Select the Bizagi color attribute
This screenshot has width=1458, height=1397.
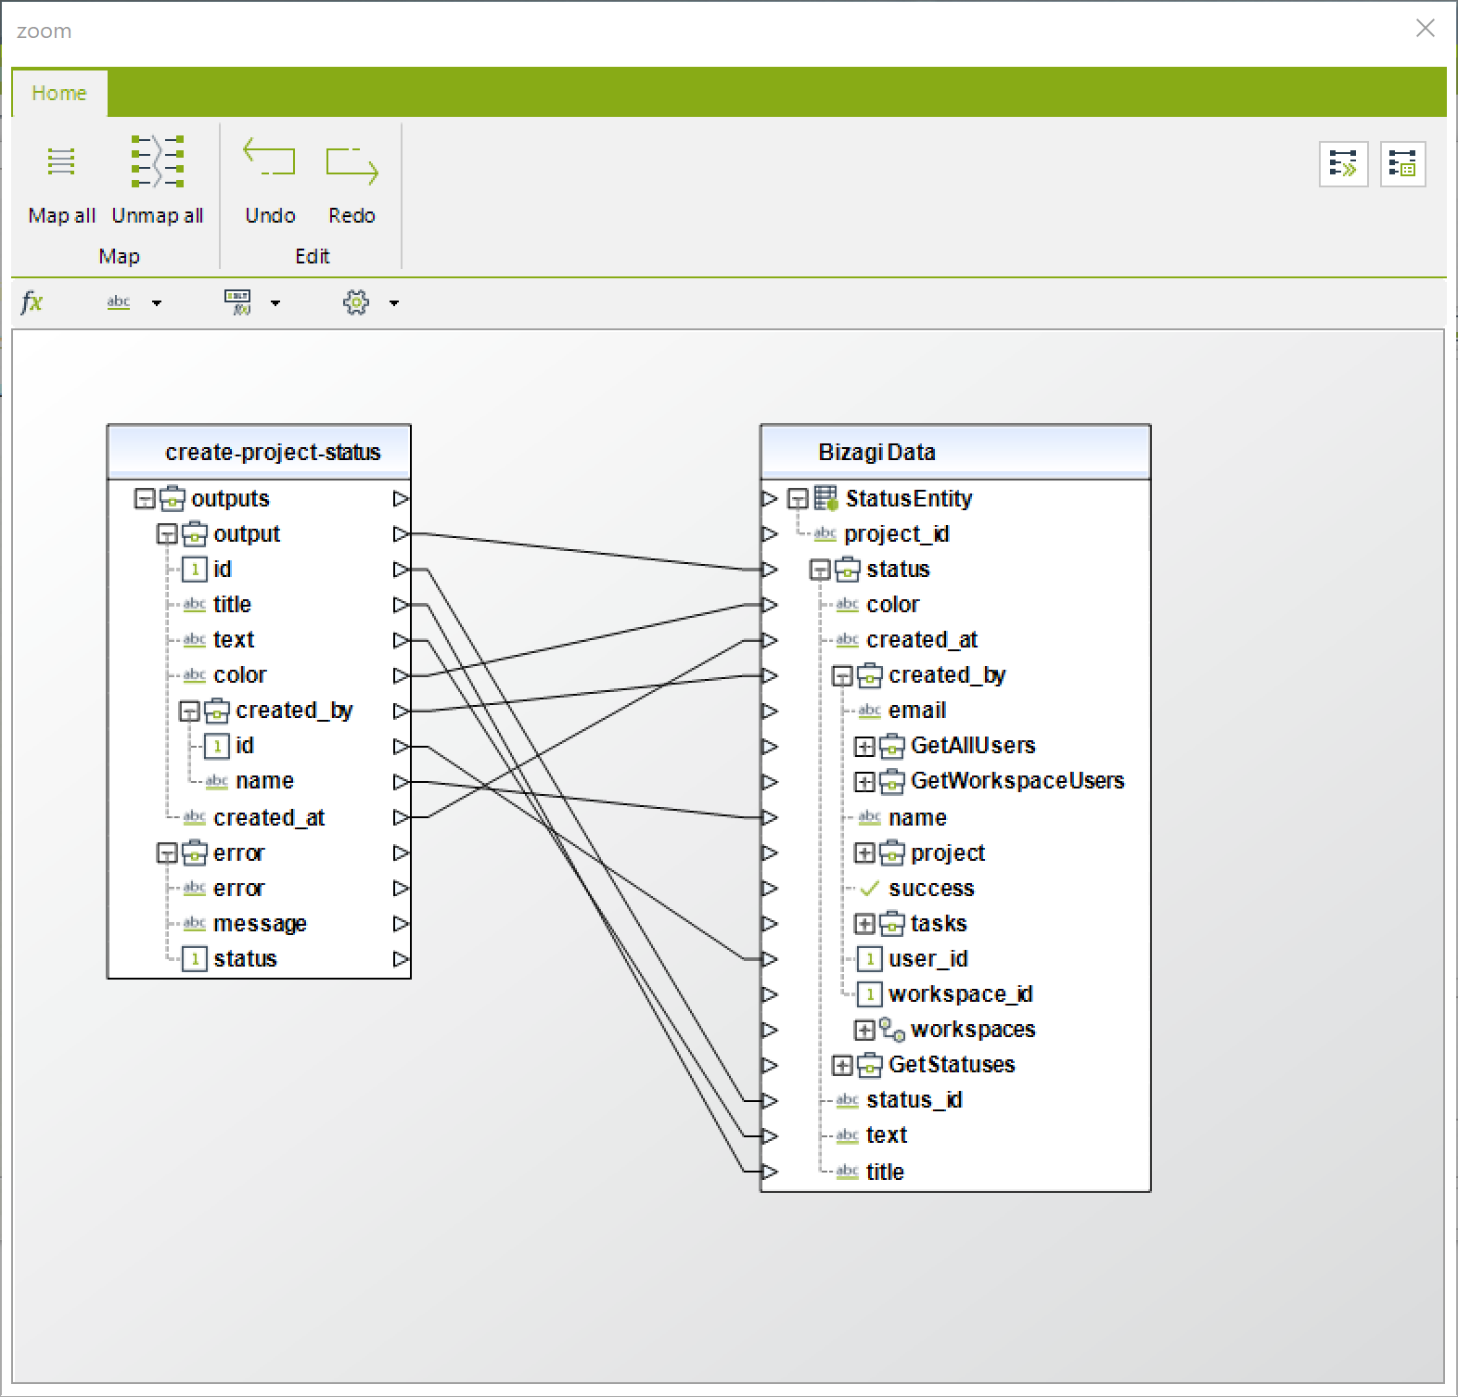pos(893,605)
